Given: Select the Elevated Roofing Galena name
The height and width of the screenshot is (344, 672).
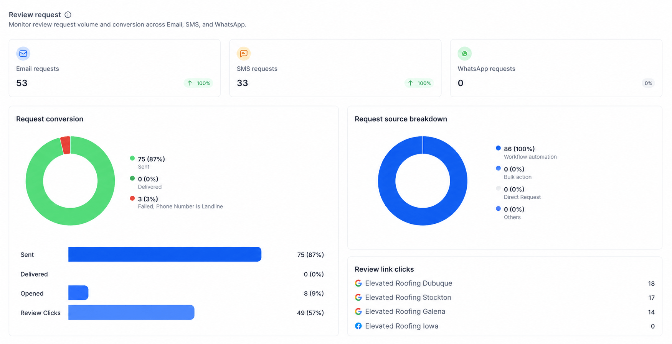Looking at the screenshot, I should point(405,311).
